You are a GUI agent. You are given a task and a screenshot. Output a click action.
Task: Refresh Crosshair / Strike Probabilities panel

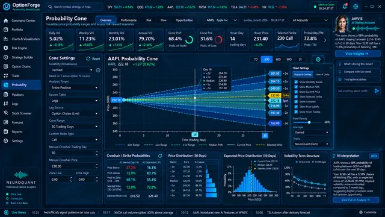tap(160, 156)
